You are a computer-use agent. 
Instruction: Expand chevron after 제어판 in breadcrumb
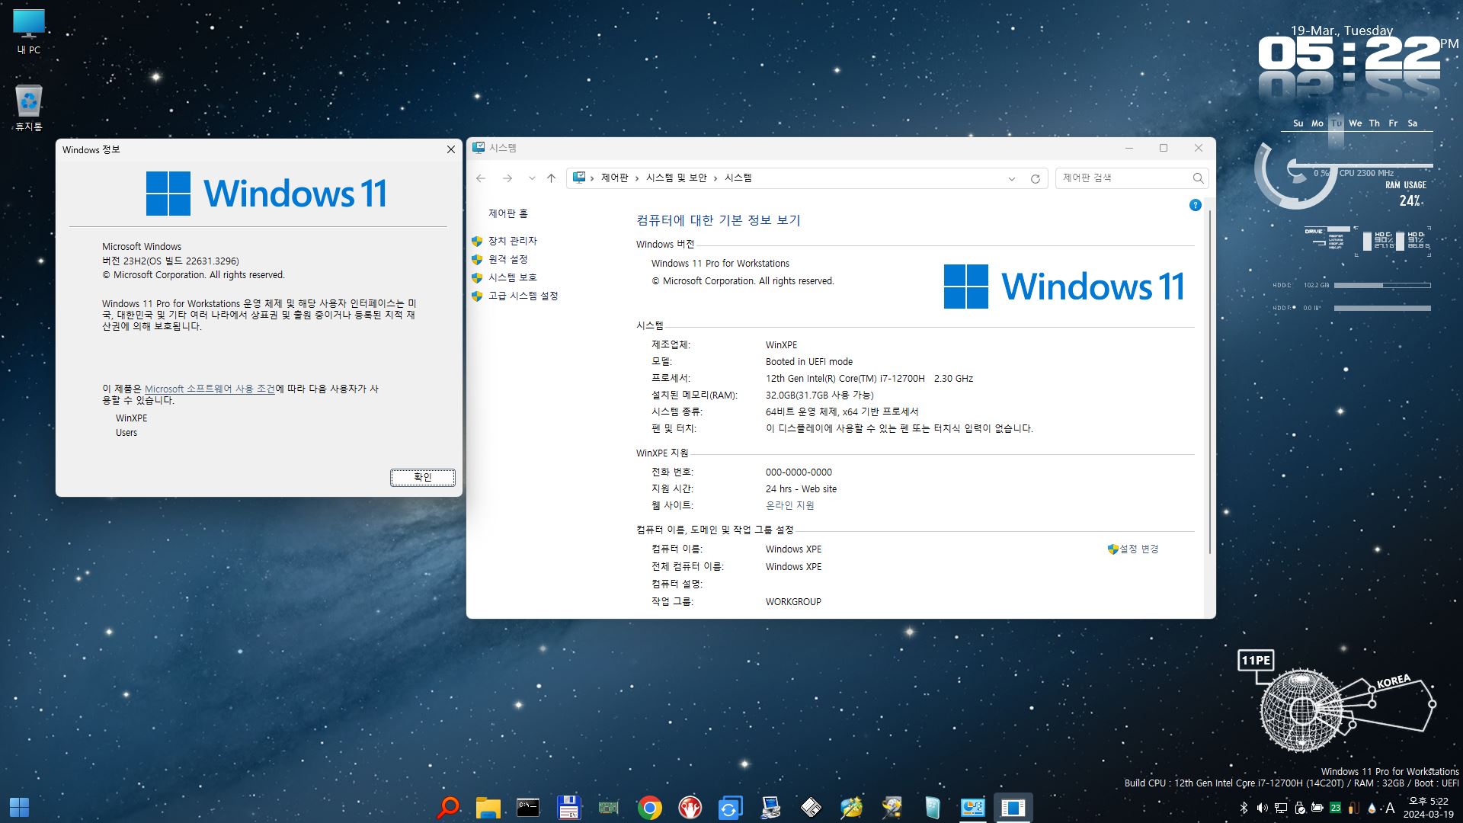tap(637, 178)
